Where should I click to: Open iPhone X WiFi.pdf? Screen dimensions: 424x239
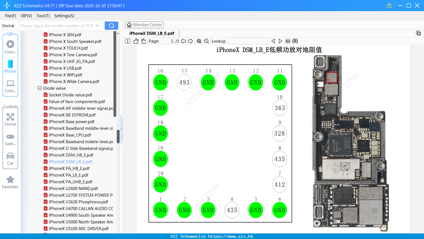coord(65,75)
